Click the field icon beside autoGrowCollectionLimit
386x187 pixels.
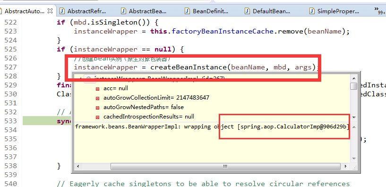pos(97,98)
